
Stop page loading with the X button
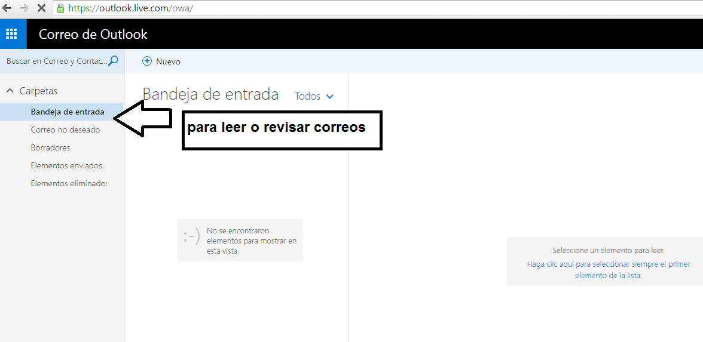coord(41,8)
